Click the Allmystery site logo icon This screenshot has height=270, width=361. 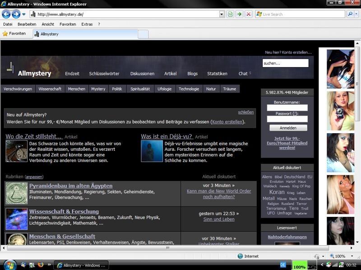point(10,68)
